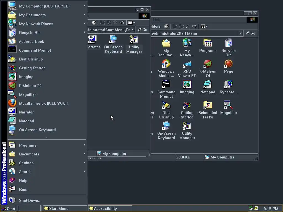
Task: Click the 9:15 PM clock
Action: tap(271, 209)
